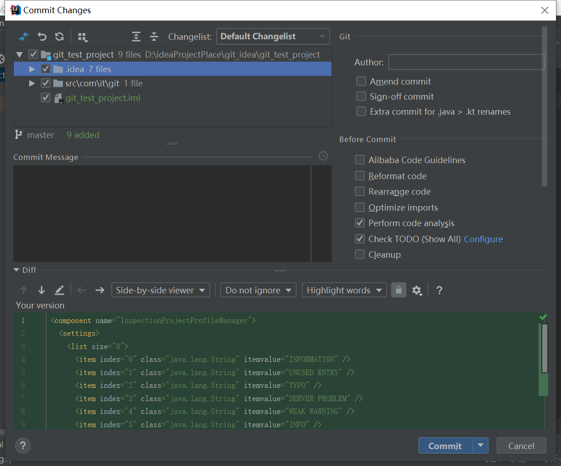Click the '9 added' status text
Image resolution: width=561 pixels, height=466 pixels.
click(83, 135)
